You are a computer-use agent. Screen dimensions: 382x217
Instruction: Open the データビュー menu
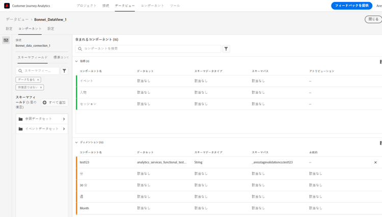click(125, 6)
